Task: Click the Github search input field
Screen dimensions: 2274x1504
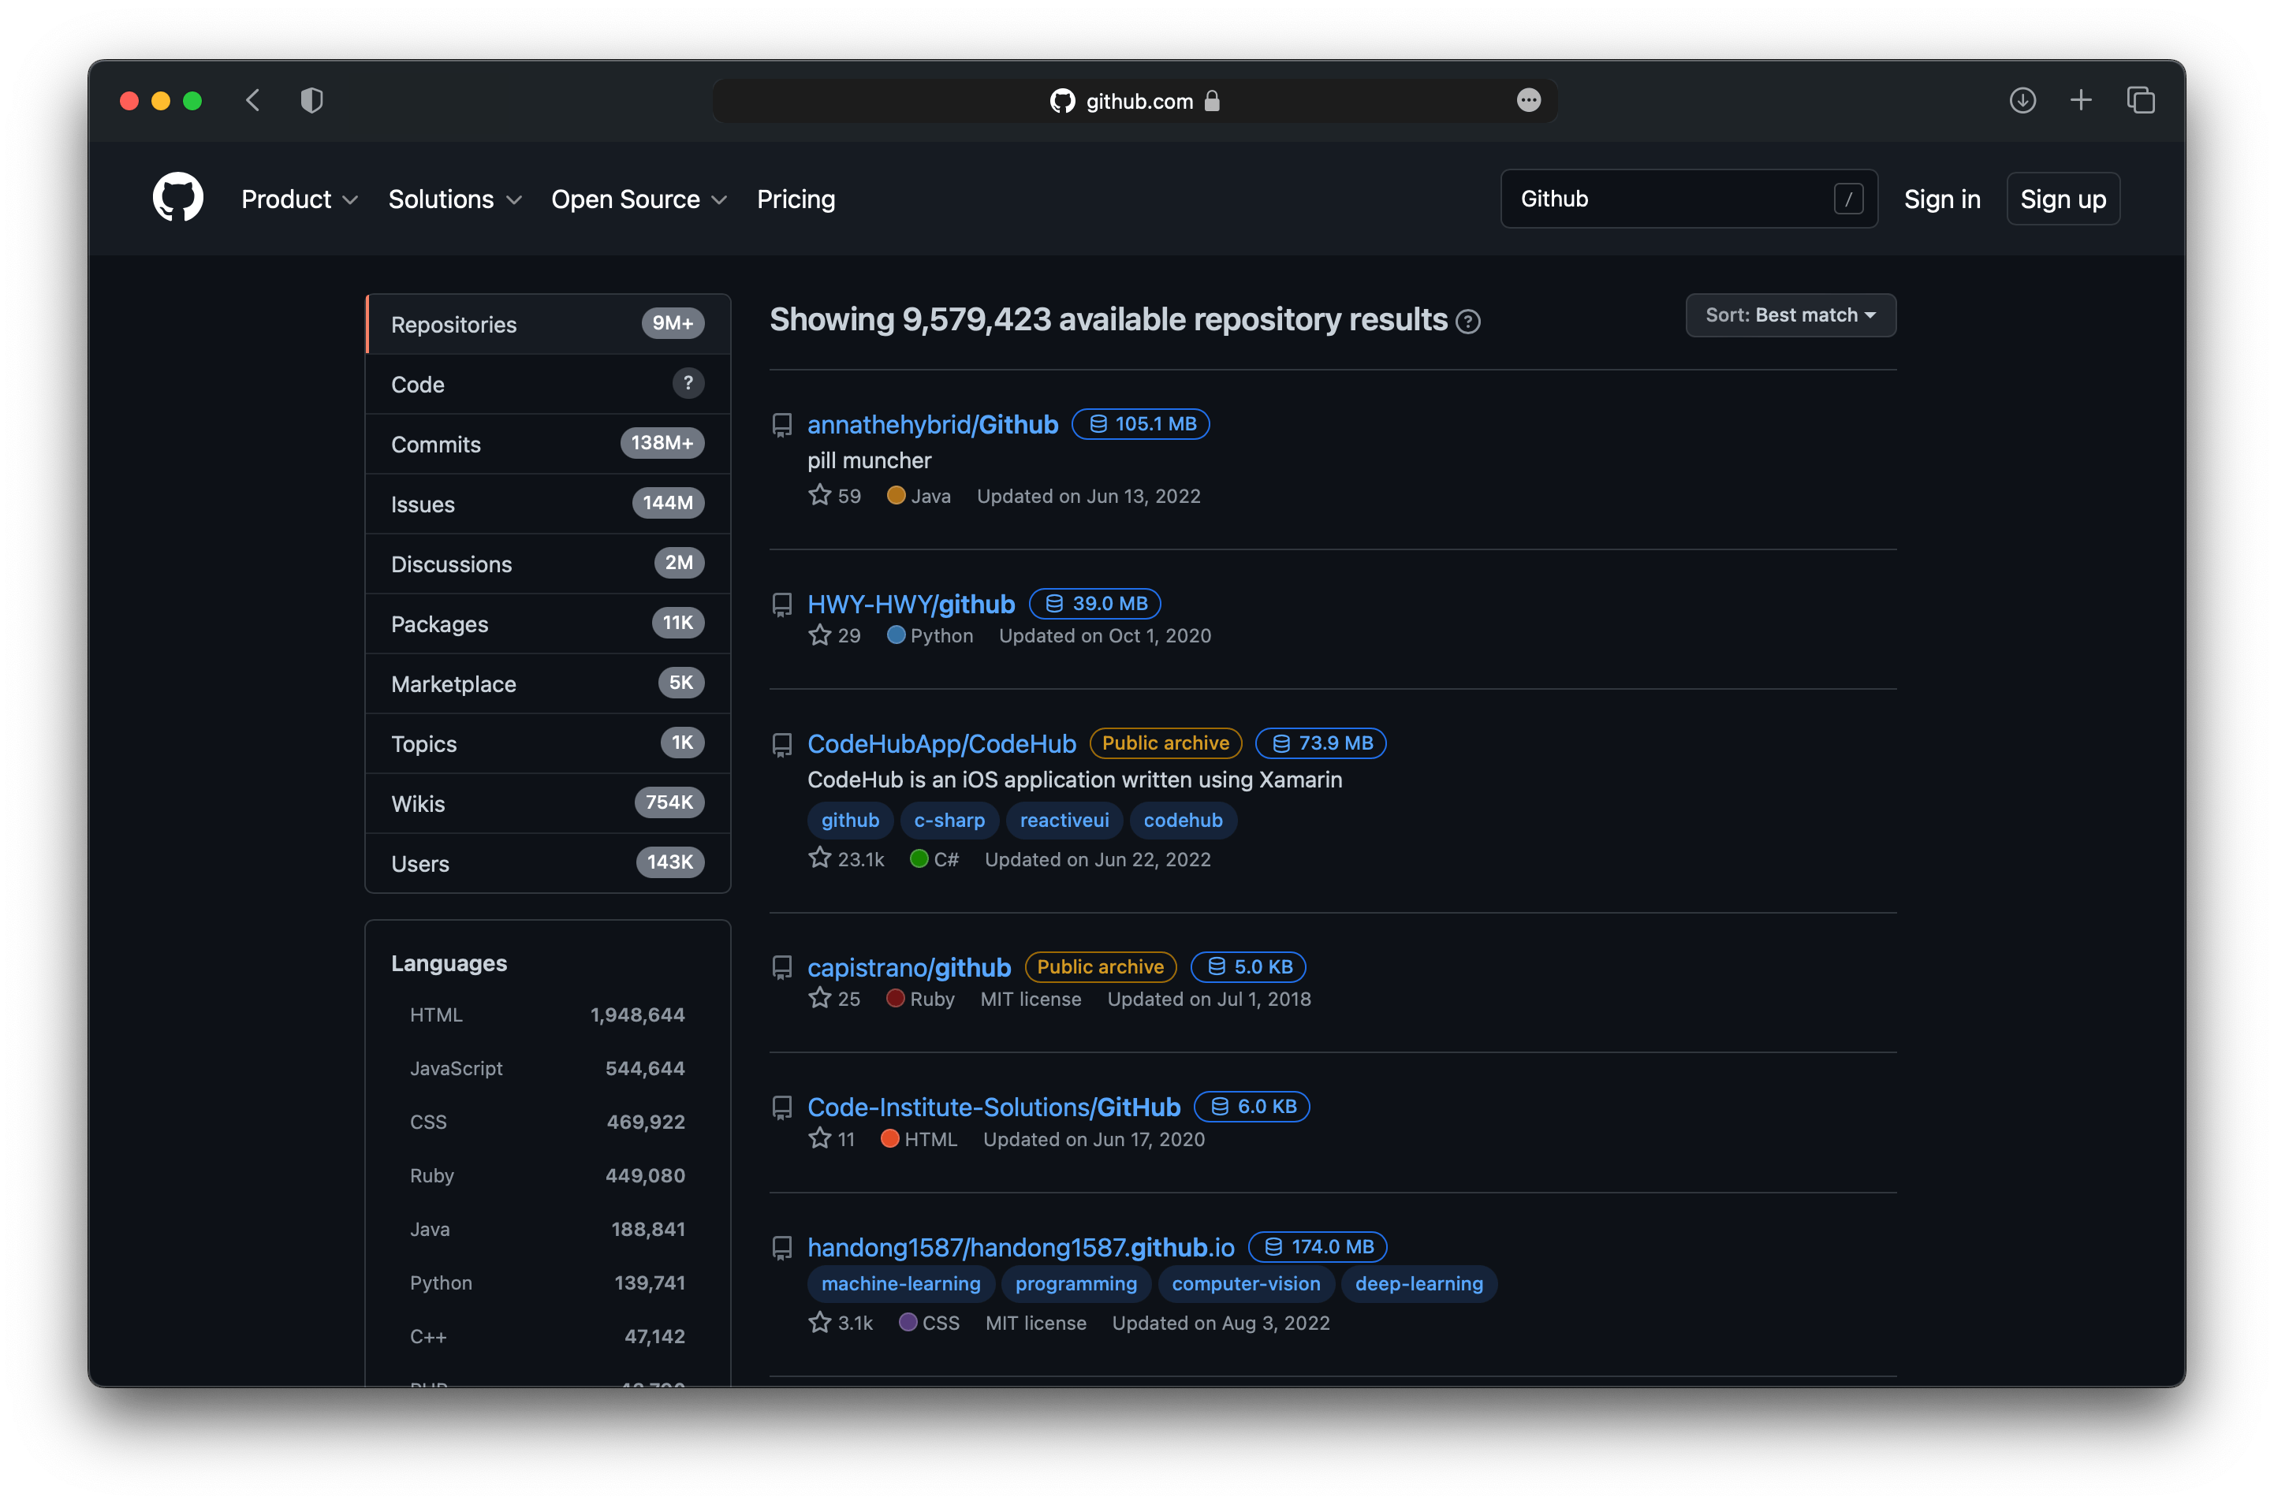Action: (1669, 199)
